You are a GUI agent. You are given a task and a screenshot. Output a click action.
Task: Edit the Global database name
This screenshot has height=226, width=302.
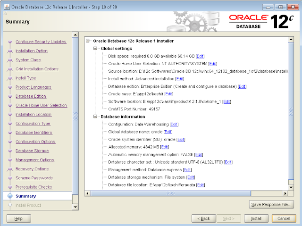click(x=168, y=132)
